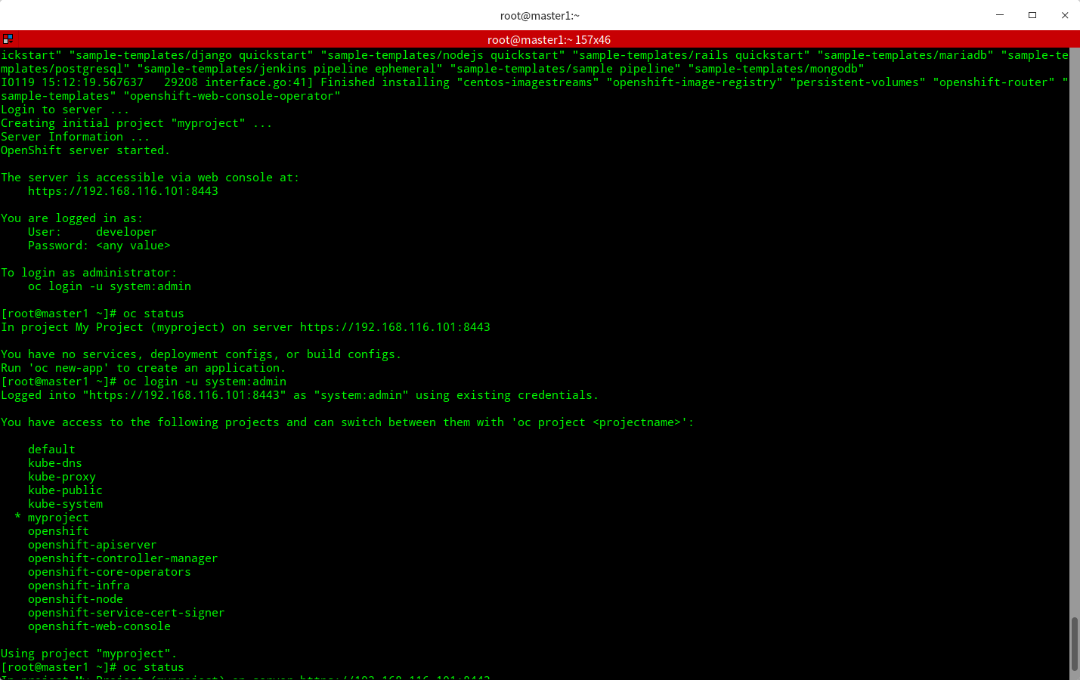Screen dimensions: 1080x680
Task: Click the 'OpenShift server started.' message line
Action: tap(84, 150)
